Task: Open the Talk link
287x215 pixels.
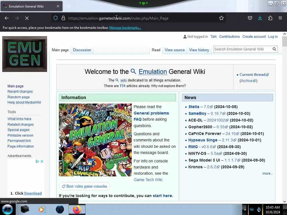Action: point(213,37)
